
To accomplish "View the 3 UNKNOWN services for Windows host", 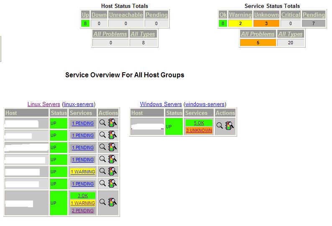I will click(199, 130).
